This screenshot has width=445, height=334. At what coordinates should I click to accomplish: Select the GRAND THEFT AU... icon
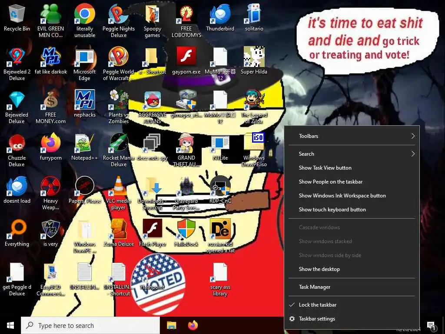pos(186,143)
